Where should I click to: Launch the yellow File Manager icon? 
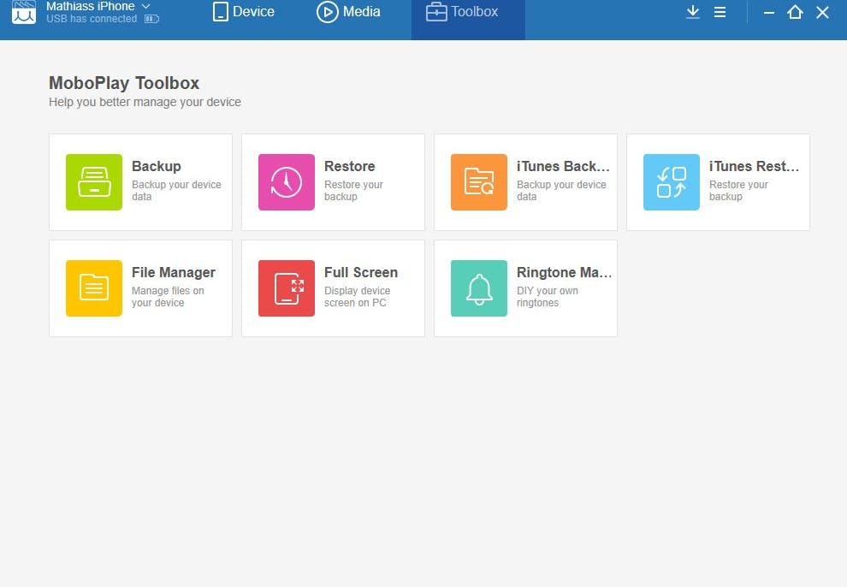coord(94,288)
